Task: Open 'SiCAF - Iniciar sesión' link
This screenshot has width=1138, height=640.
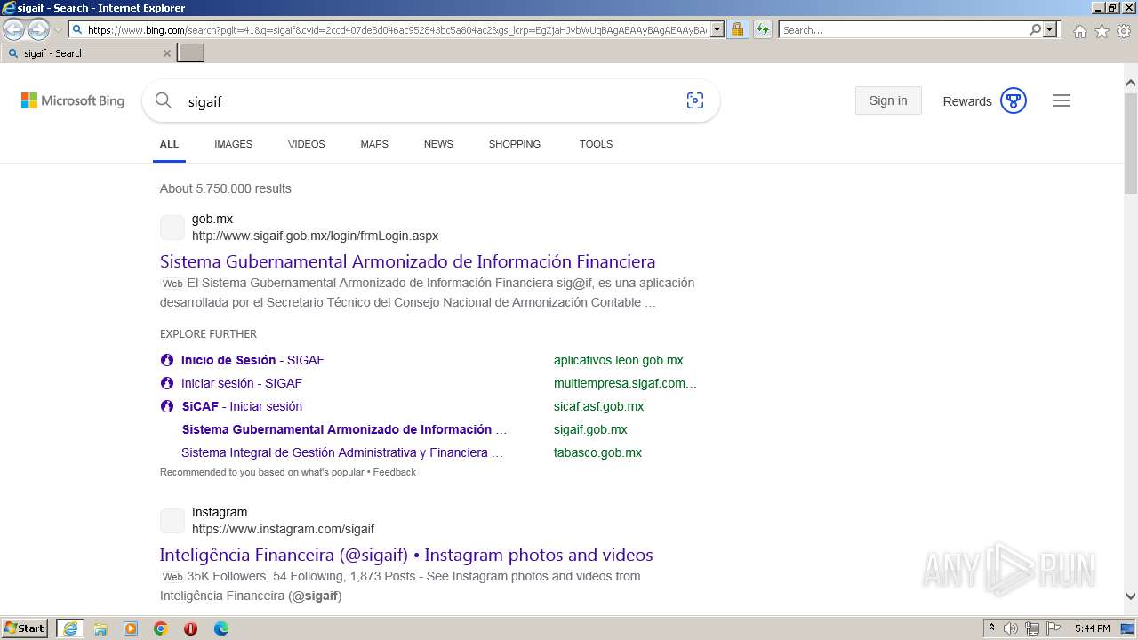Action: pyautogui.click(x=242, y=406)
